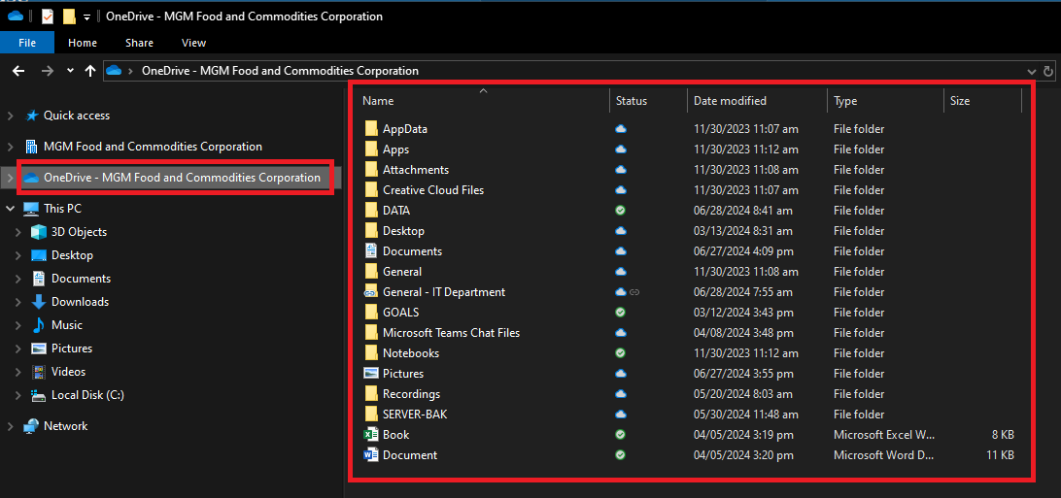Open the address bar history dropdown

pos(1031,71)
